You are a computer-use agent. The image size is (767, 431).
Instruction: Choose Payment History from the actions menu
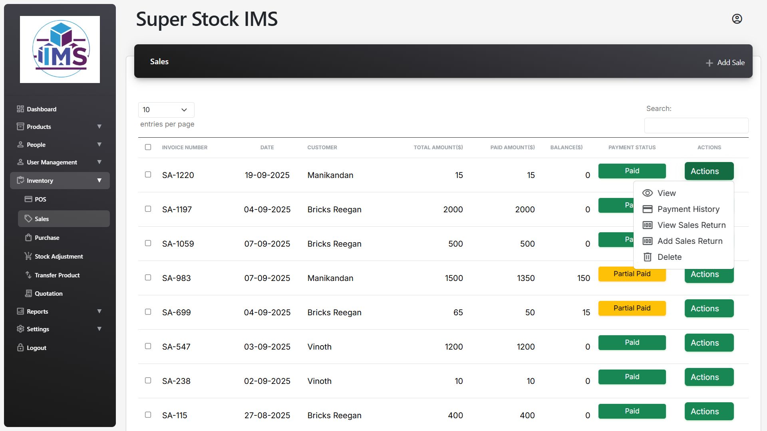pos(688,209)
